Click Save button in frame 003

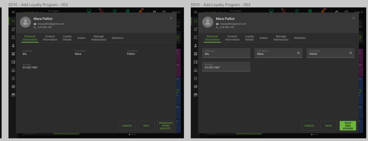(329, 126)
